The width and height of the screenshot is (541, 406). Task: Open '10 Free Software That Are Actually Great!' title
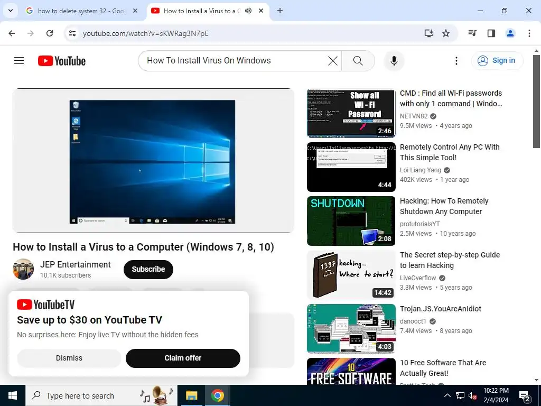pos(443,368)
